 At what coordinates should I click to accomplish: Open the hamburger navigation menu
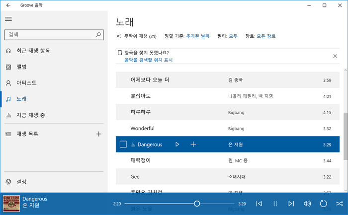tap(8, 19)
